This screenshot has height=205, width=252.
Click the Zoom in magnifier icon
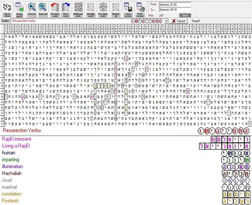31,7
